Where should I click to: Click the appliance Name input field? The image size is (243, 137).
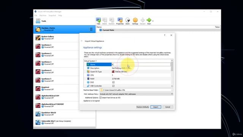(141, 64)
